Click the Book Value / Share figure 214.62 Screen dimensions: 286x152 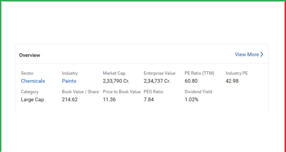click(70, 99)
